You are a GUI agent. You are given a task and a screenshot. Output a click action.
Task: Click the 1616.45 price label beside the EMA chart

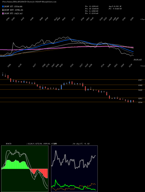coord(137,60)
